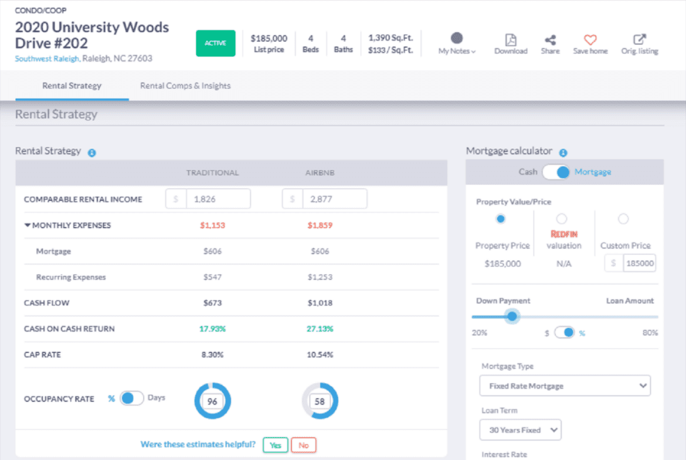The height and width of the screenshot is (460, 686).
Task: Select the Custom Price radio button
Action: pyautogui.click(x=623, y=219)
